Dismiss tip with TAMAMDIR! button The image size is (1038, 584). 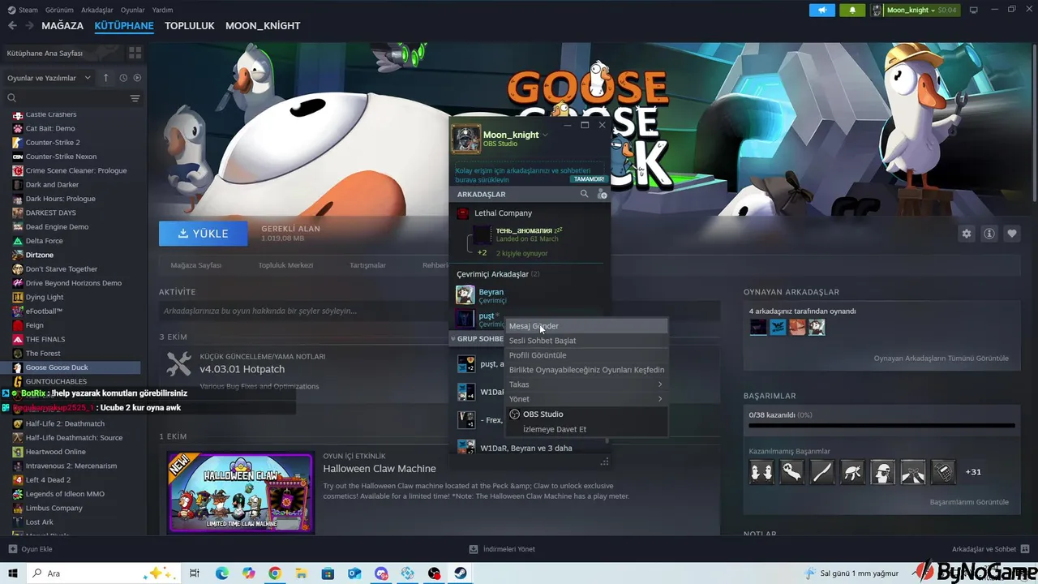(x=589, y=179)
